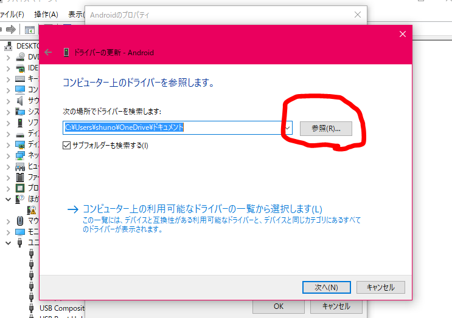The image size is (452, 318).
Task: Select the unknown device with yellow warning icon
Action: 32,210
